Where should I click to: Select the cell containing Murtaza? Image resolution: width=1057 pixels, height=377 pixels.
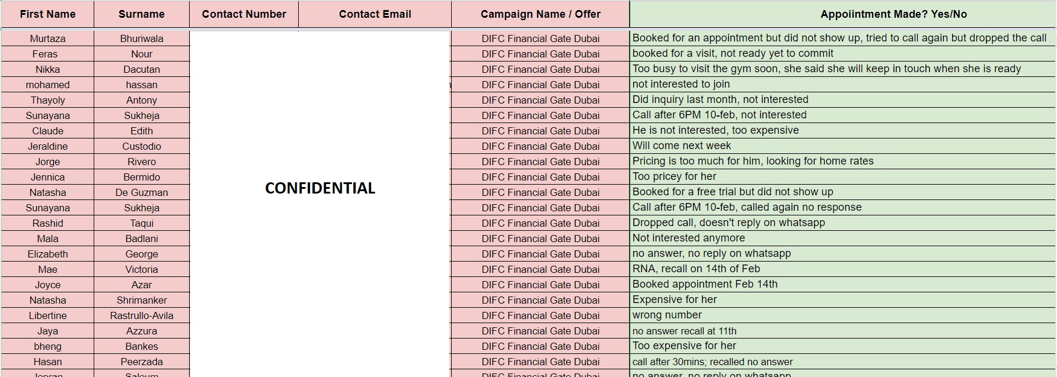coord(47,38)
